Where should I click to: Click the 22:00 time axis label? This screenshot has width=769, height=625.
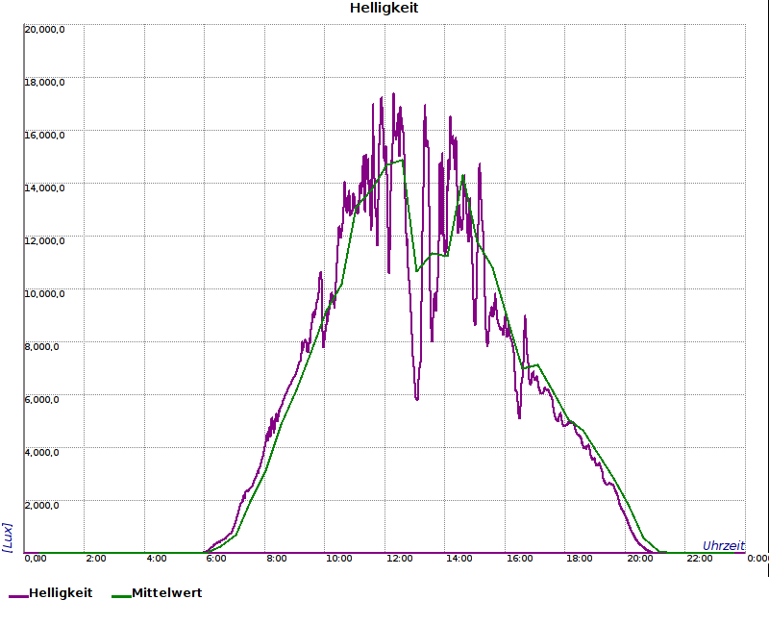point(700,559)
